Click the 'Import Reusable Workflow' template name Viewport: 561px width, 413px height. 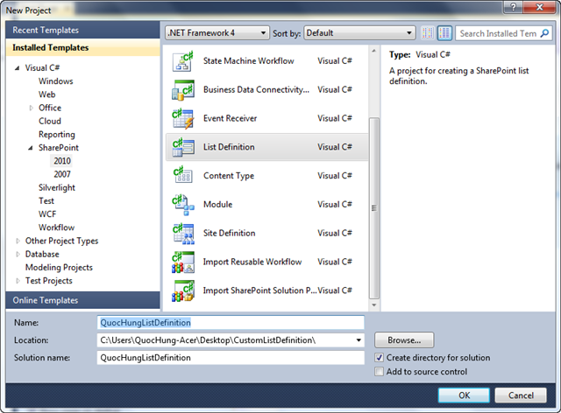click(x=252, y=262)
